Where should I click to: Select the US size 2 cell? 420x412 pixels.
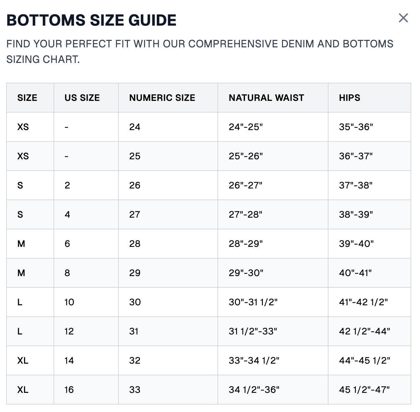(x=67, y=185)
